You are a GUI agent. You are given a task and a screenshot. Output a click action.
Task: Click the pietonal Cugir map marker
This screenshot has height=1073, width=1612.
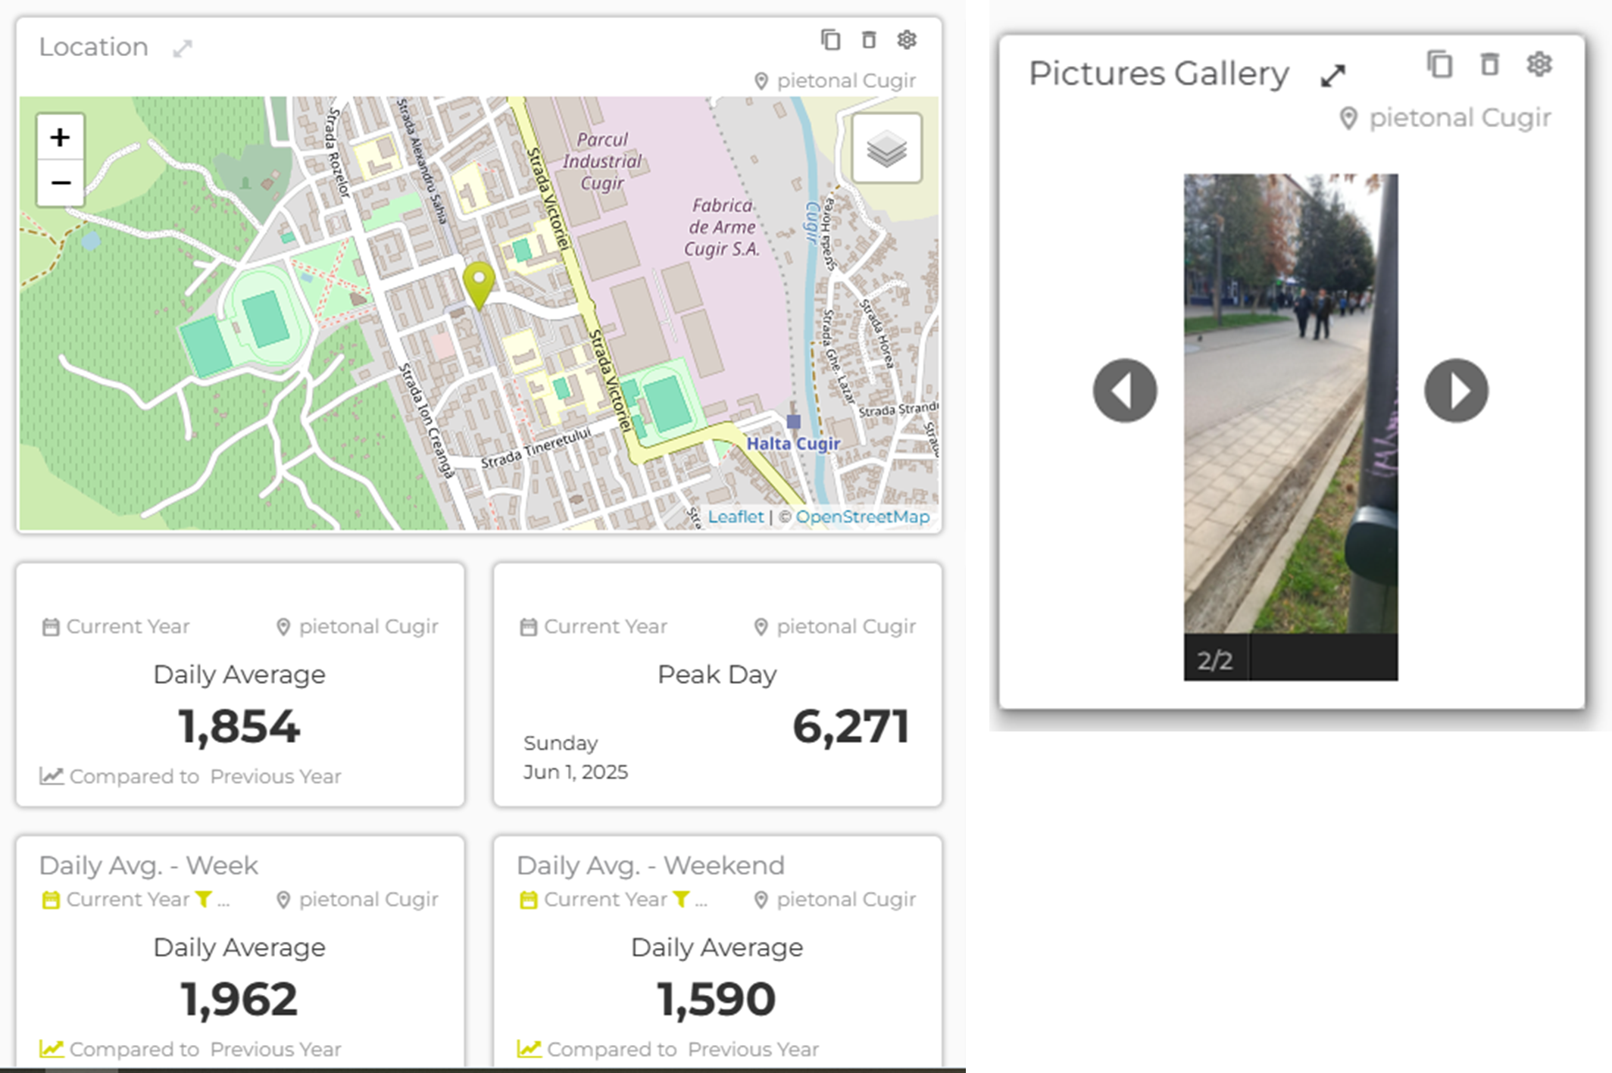click(x=479, y=283)
